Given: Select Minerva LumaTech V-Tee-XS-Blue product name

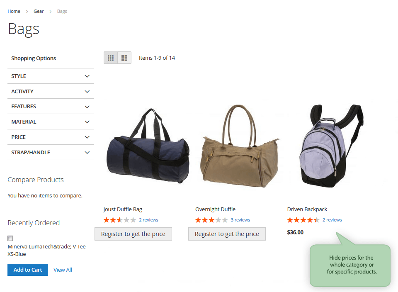Looking at the screenshot, I should pos(47,251).
